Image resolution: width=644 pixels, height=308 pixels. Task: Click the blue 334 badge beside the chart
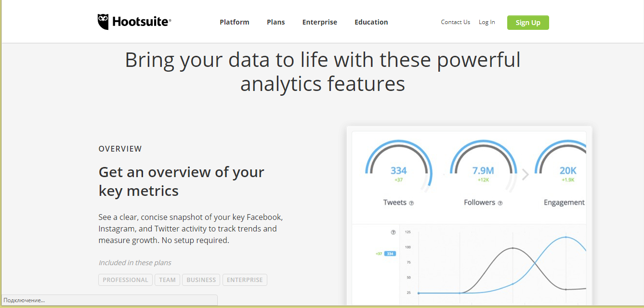390,254
